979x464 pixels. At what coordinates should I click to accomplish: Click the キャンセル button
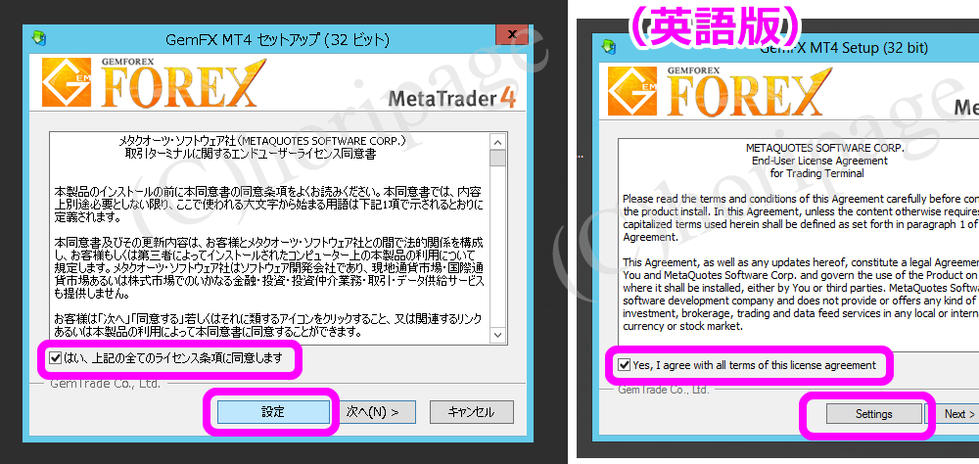click(x=472, y=412)
